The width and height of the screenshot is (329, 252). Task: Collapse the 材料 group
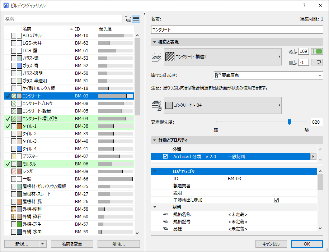point(155,207)
